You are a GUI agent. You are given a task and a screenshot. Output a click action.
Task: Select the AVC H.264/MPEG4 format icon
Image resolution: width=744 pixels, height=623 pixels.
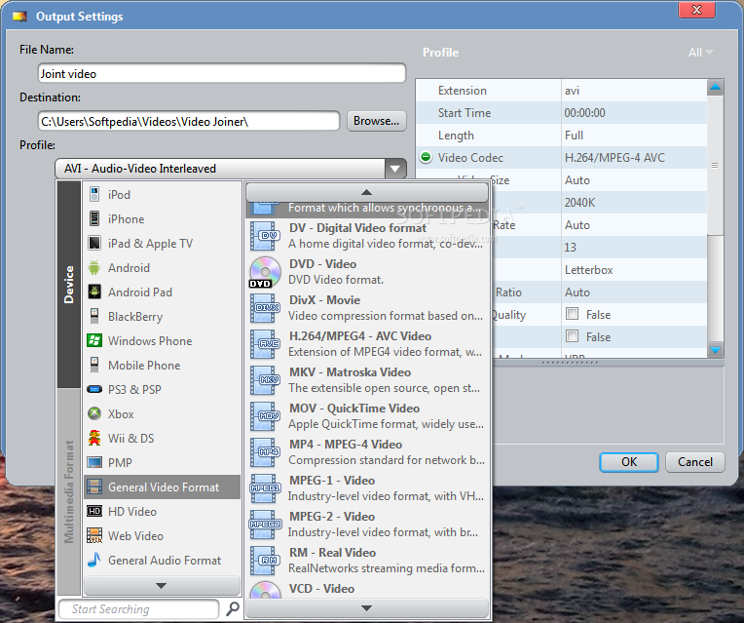click(265, 344)
